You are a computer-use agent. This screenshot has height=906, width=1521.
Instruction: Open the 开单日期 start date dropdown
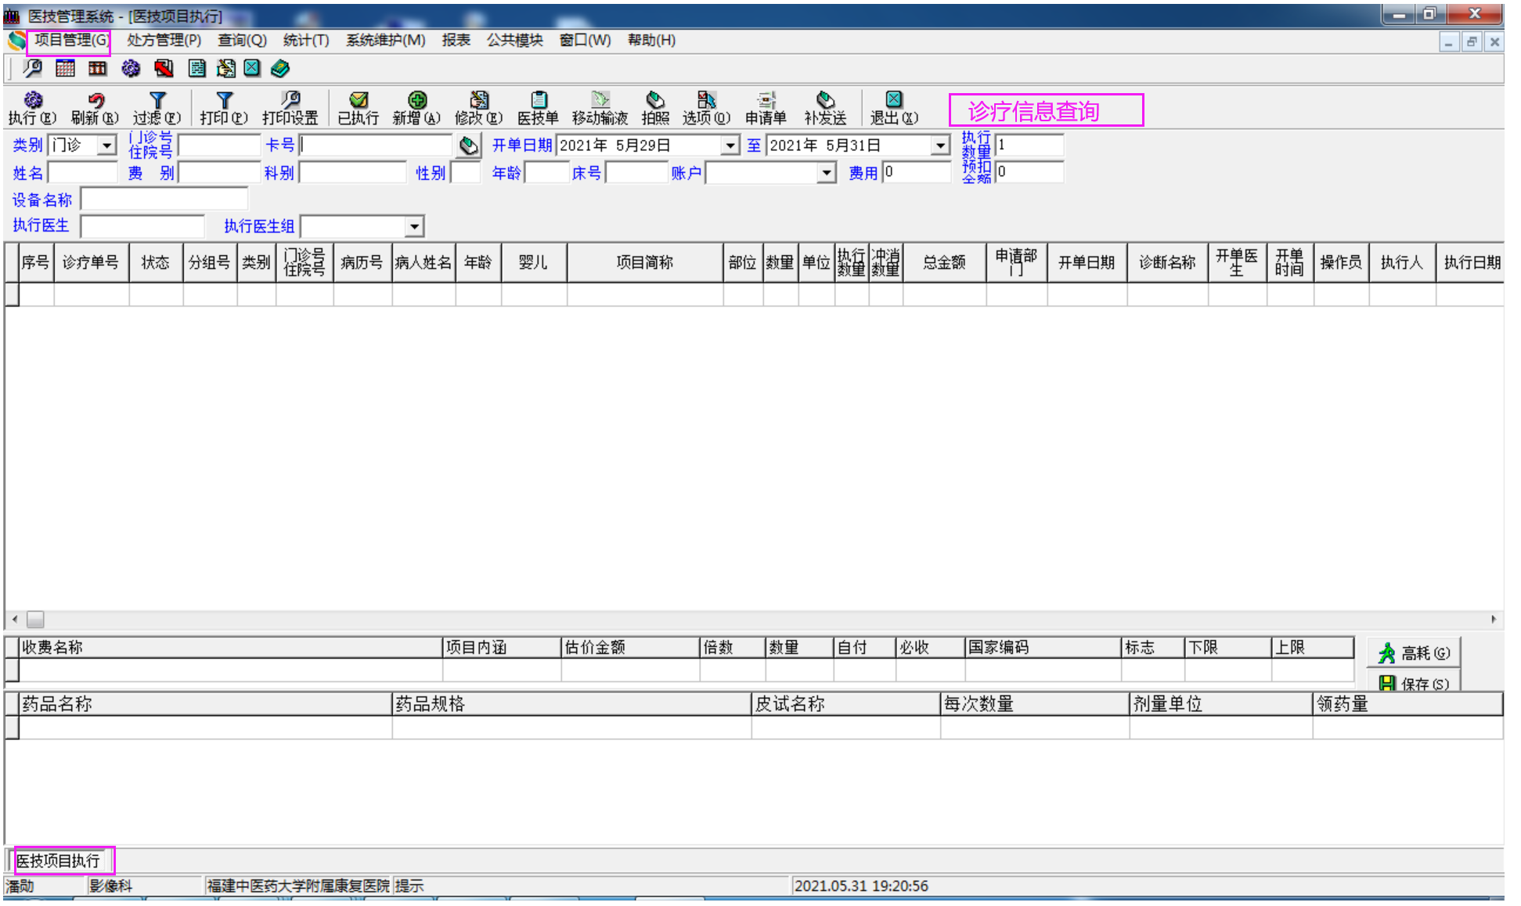[730, 146]
